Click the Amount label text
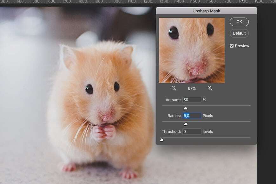 [173, 100]
